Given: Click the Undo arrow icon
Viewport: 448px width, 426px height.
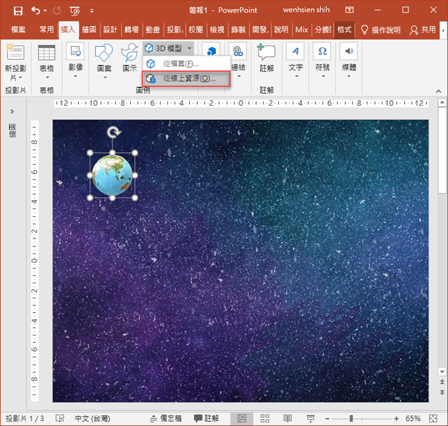Looking at the screenshot, I should click(x=35, y=11).
